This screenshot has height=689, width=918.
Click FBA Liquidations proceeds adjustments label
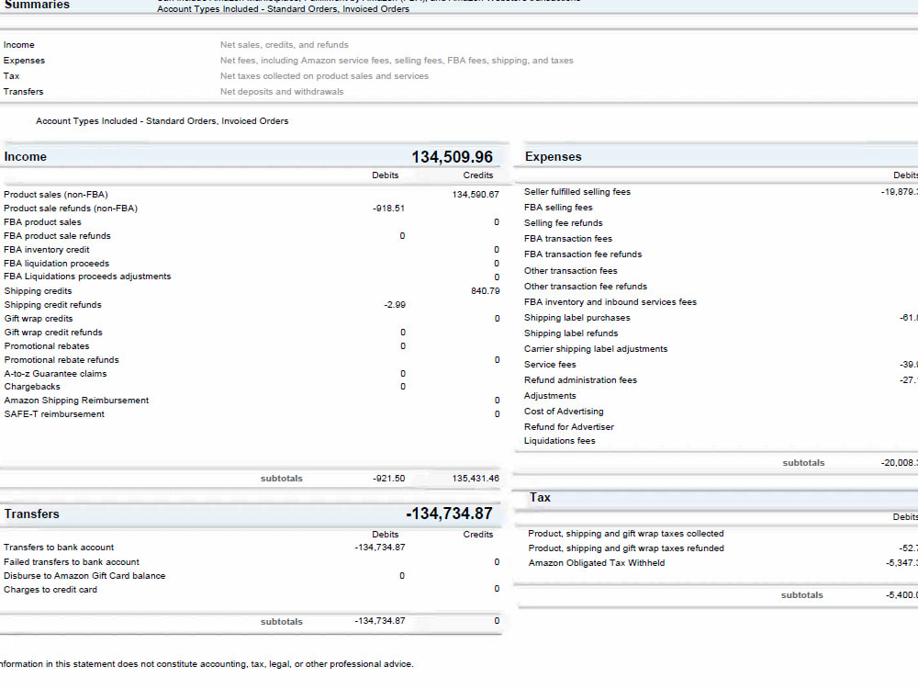tap(87, 277)
